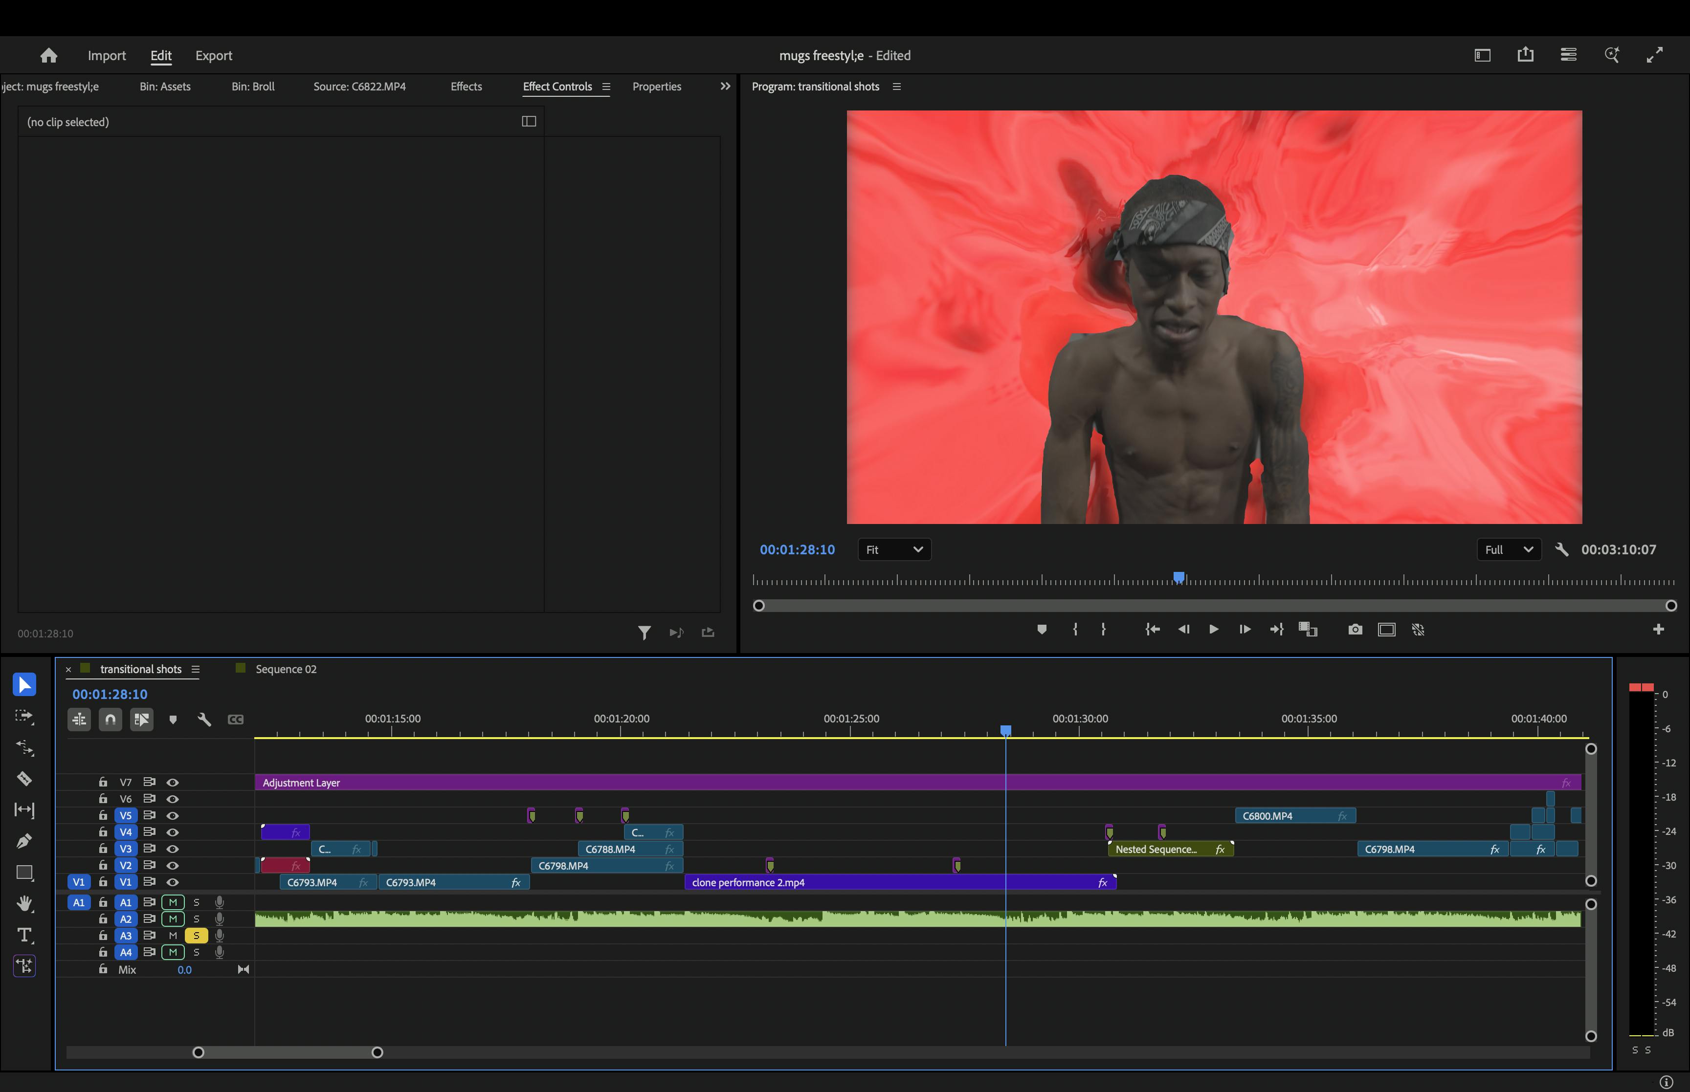Open the Full playback resolution dropdown

pos(1509,549)
